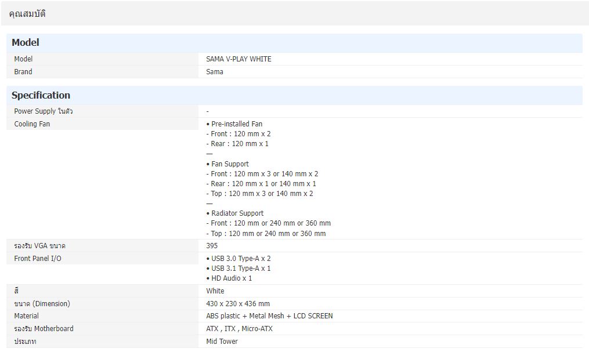Select the Model section heading

(x=26, y=42)
